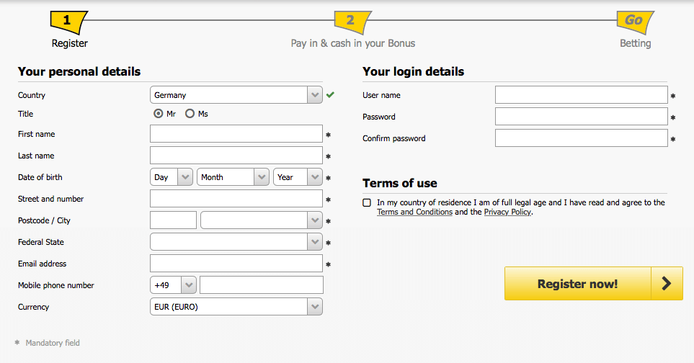Select the Ms title radio button
The height and width of the screenshot is (363, 694).
point(190,114)
